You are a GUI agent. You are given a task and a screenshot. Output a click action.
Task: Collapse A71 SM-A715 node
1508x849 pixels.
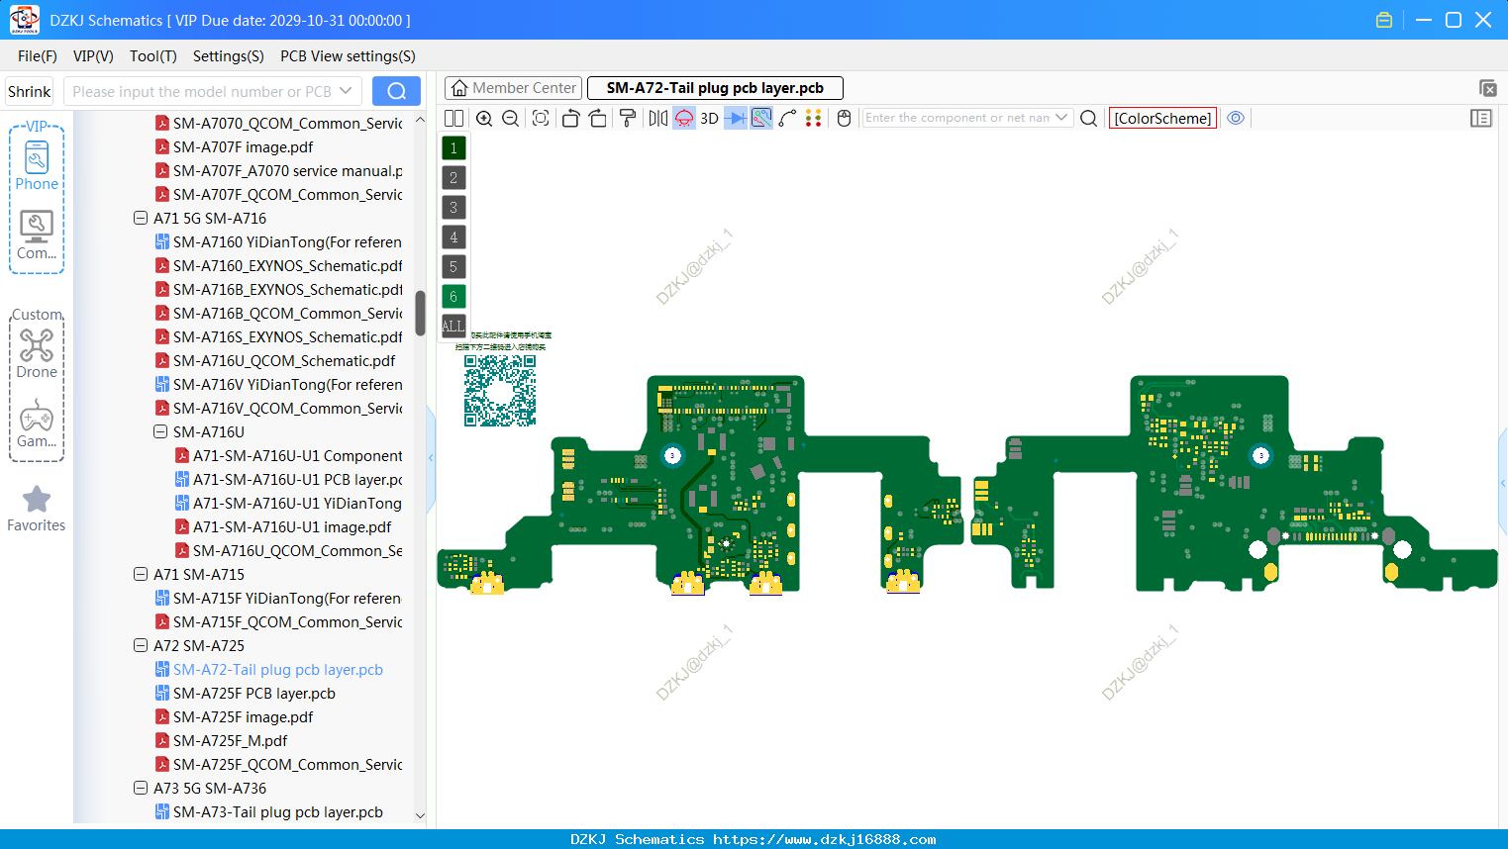pyautogui.click(x=141, y=574)
